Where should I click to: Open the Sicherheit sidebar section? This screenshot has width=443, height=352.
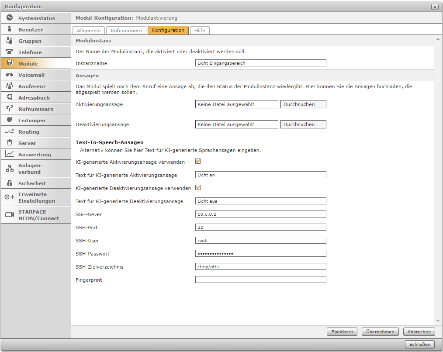tap(35, 183)
